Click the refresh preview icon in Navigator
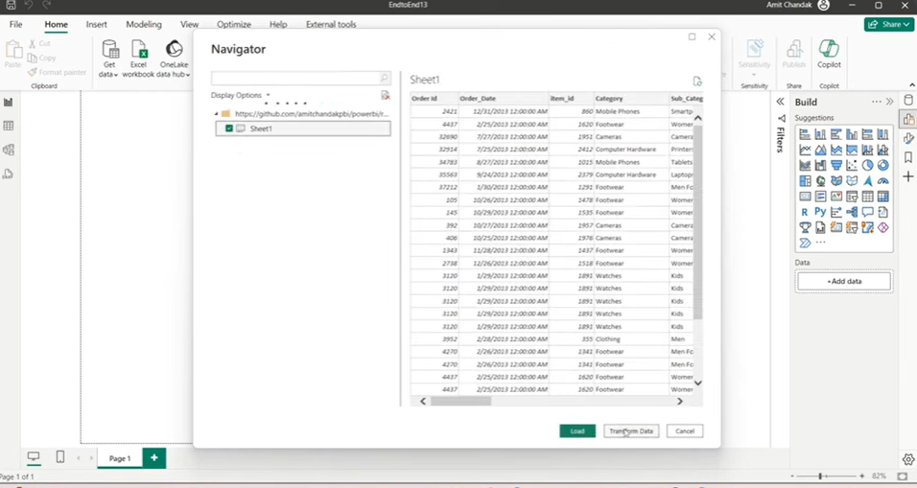The width and height of the screenshot is (917, 488). point(697,81)
